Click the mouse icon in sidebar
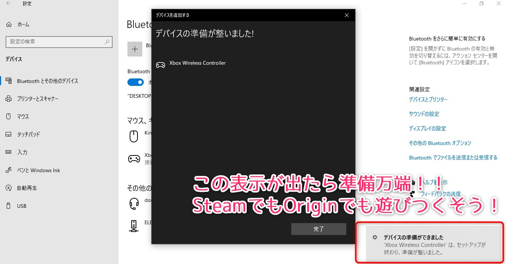512x264 pixels. pos(9,117)
